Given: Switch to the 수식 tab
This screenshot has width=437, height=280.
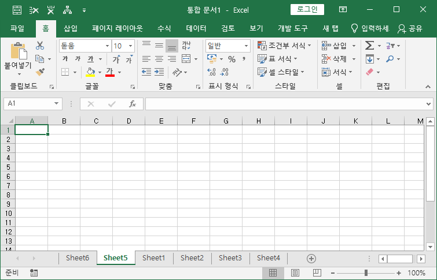Looking at the screenshot, I should [164, 28].
